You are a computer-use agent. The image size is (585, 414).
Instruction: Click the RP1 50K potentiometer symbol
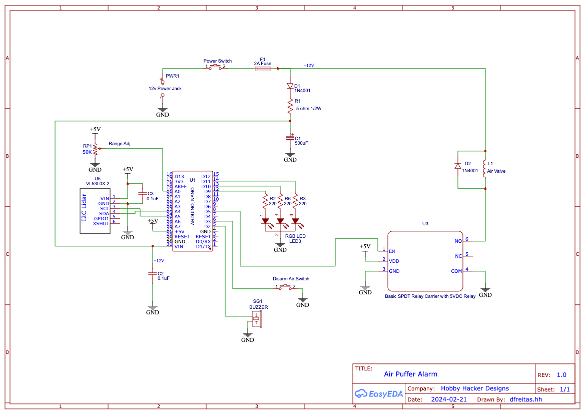[96, 149]
